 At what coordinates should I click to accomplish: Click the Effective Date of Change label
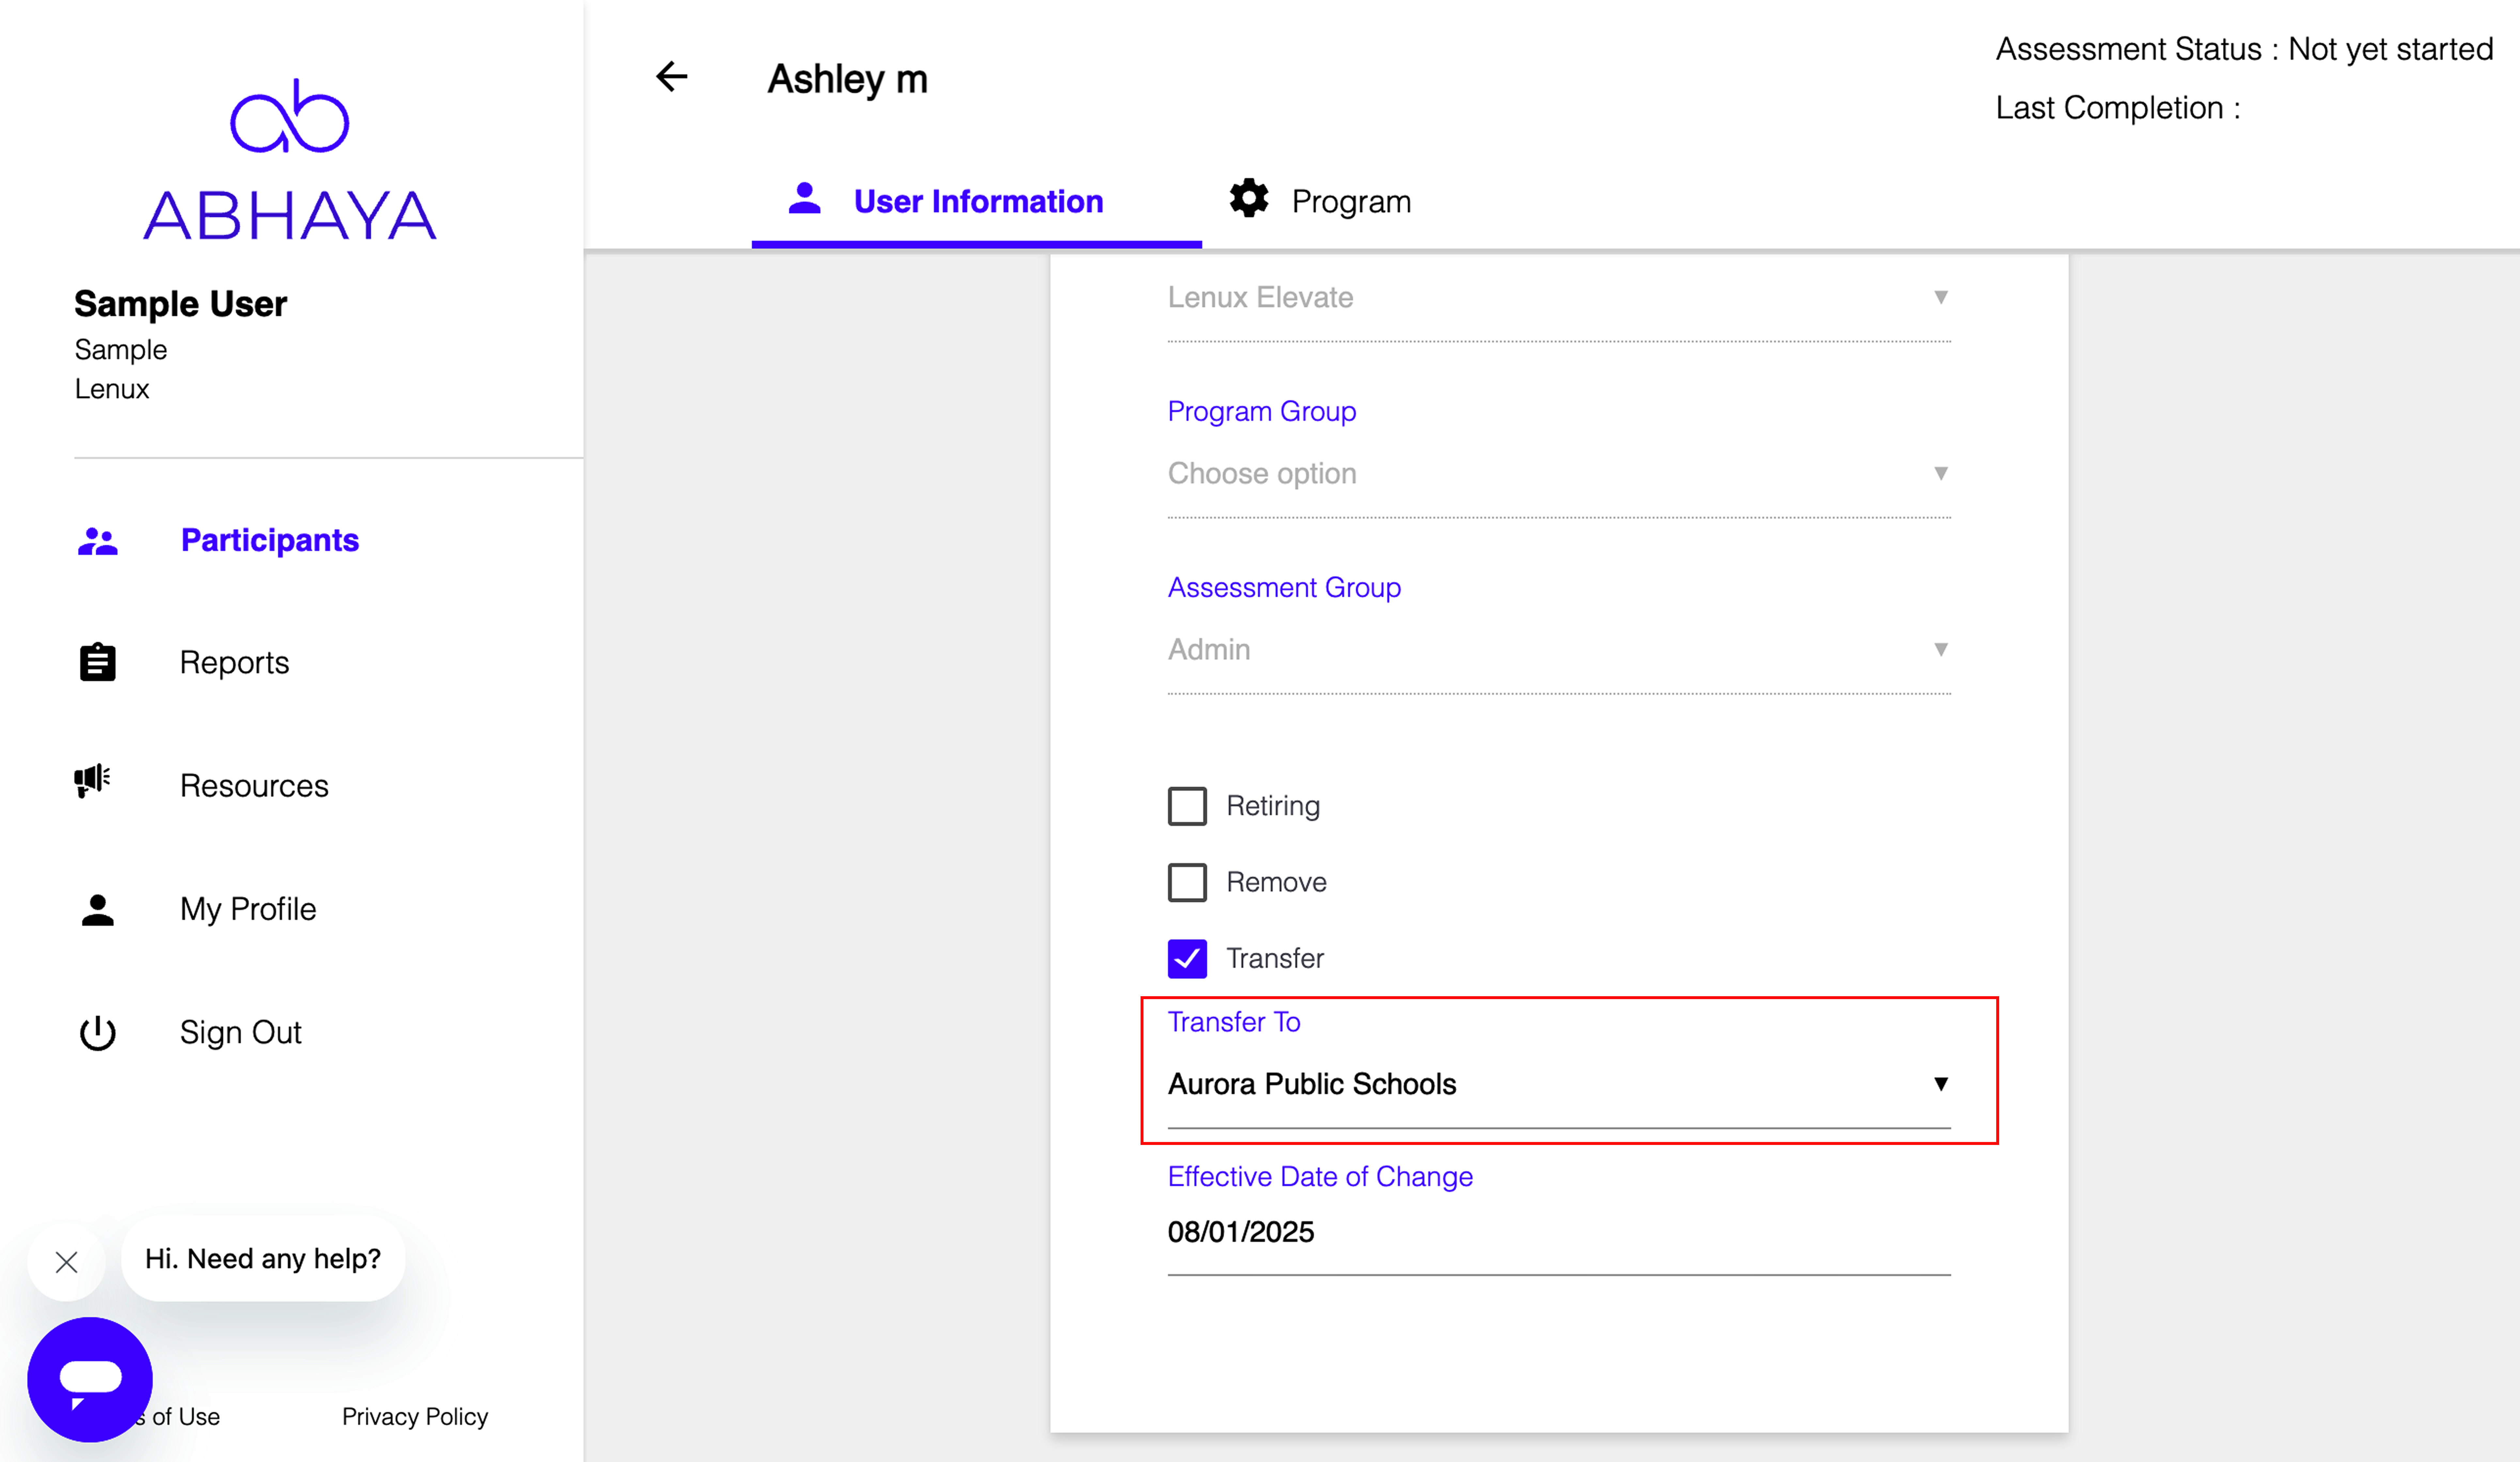click(x=1320, y=1177)
